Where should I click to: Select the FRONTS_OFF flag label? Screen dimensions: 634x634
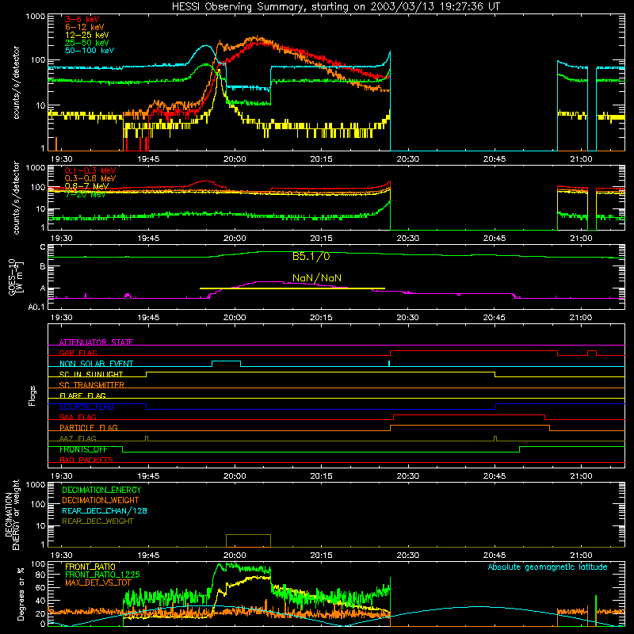[x=83, y=449]
